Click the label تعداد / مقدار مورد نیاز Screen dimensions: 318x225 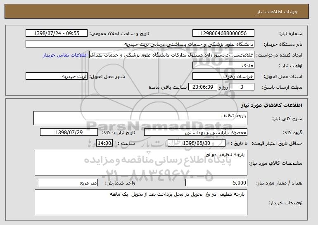[x=279, y=183]
